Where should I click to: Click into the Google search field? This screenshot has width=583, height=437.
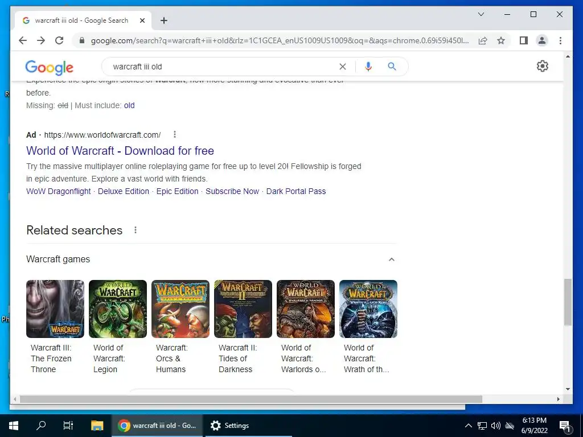tap(223, 67)
